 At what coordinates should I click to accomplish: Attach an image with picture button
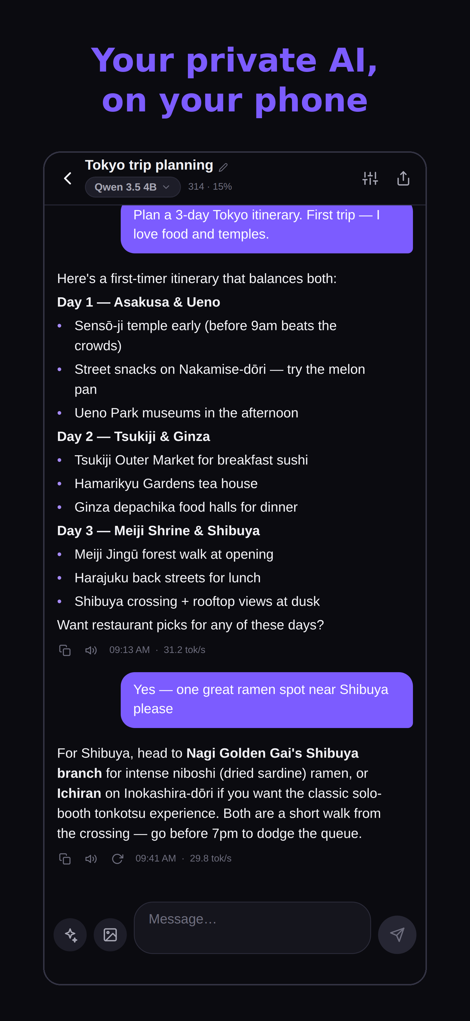coord(110,934)
